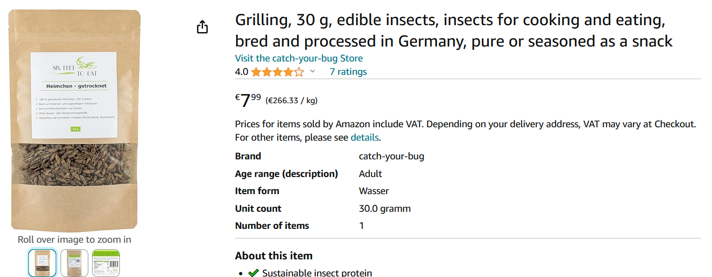Click the About this item heading

tap(274, 256)
